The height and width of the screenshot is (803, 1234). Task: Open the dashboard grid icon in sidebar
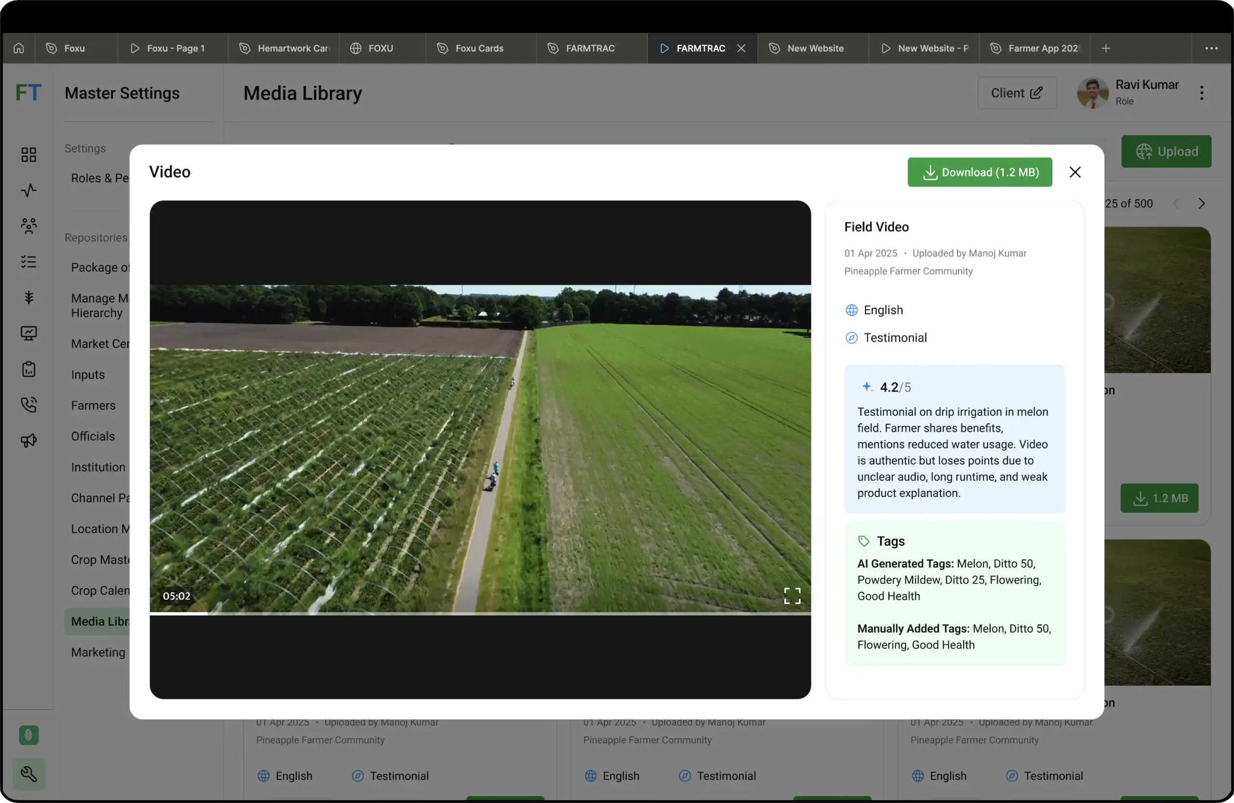coord(28,154)
